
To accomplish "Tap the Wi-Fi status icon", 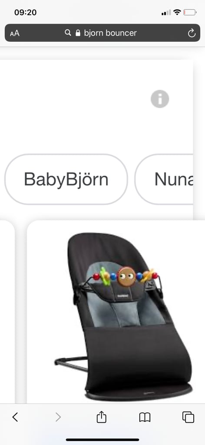I will pos(178,12).
